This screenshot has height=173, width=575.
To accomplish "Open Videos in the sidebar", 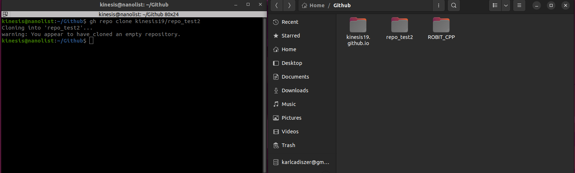I will click(x=302, y=132).
